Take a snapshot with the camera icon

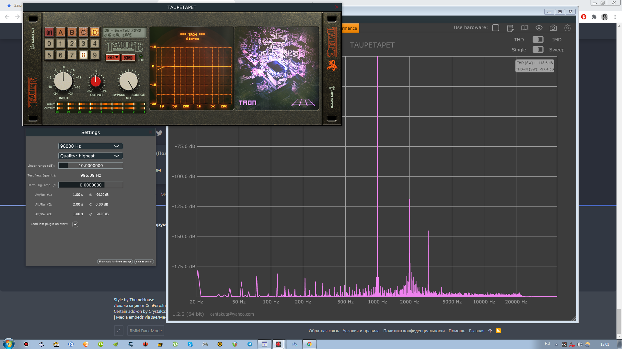[x=553, y=28]
